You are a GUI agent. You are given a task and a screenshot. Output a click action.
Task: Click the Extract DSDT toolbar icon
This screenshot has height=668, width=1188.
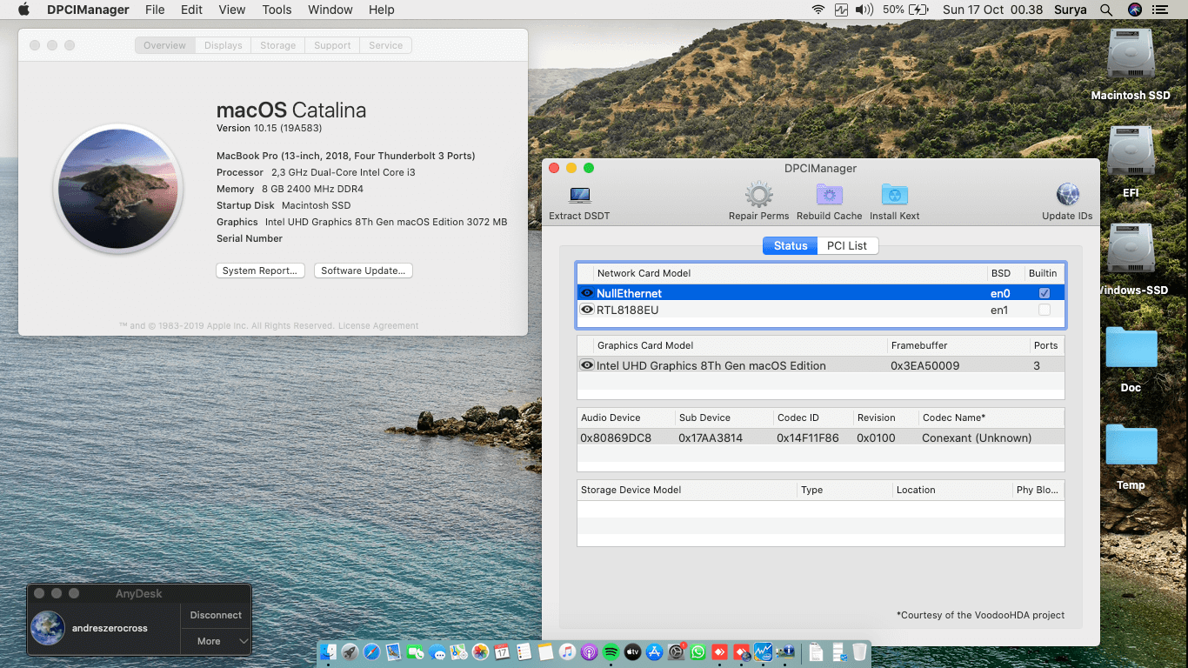click(580, 196)
